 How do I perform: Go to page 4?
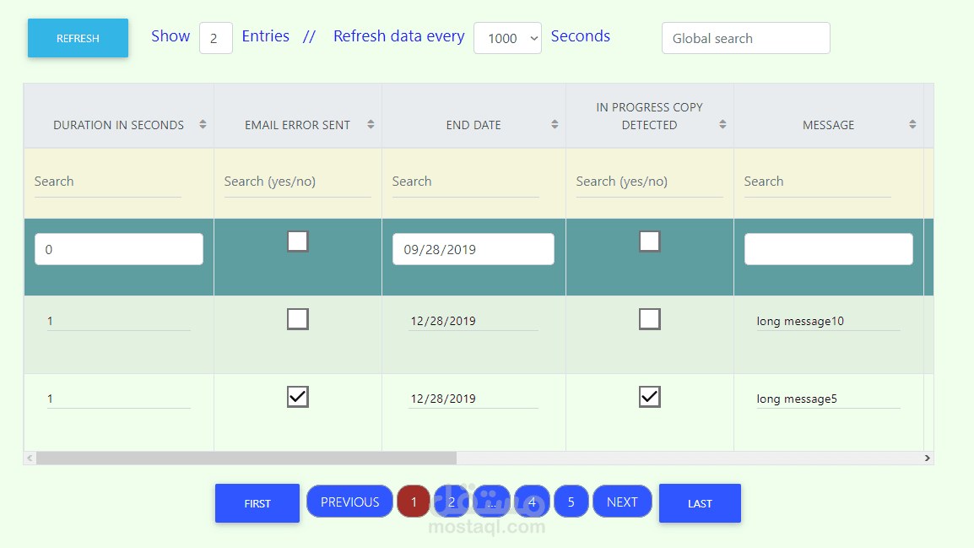pos(532,502)
